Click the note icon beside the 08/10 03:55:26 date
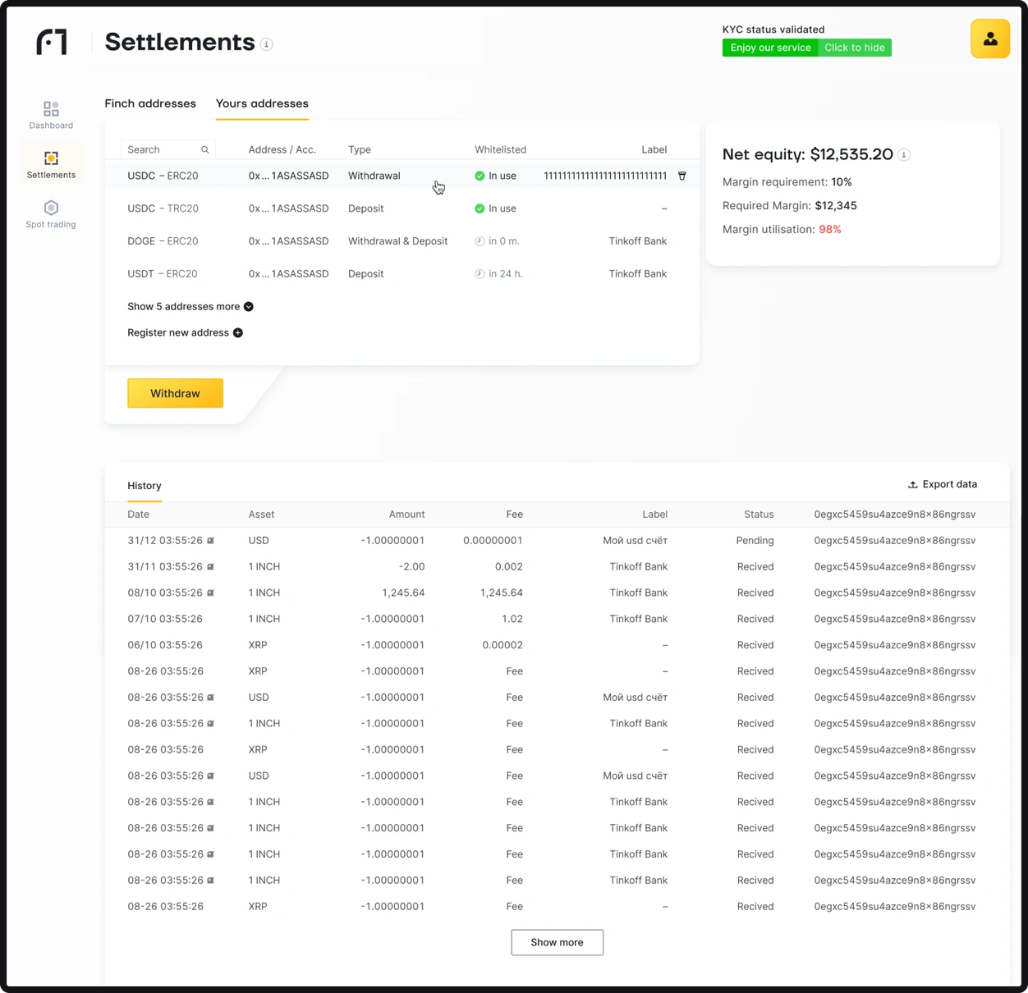 pyautogui.click(x=210, y=593)
